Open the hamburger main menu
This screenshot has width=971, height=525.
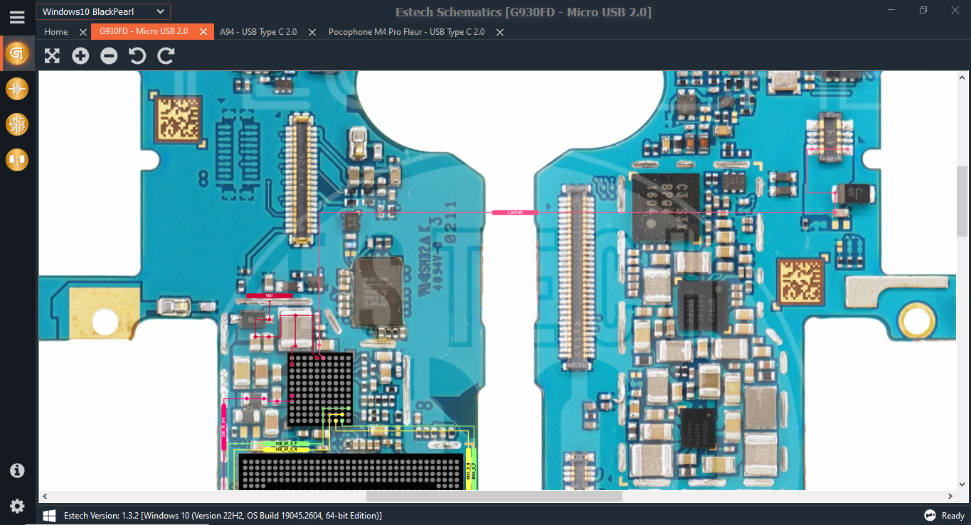[17, 17]
